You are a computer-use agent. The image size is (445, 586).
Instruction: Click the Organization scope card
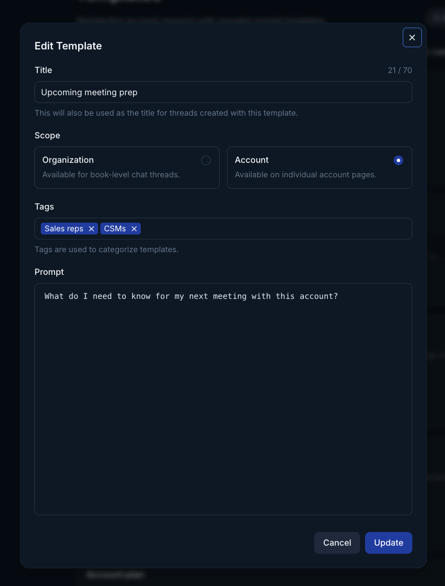[x=127, y=167]
